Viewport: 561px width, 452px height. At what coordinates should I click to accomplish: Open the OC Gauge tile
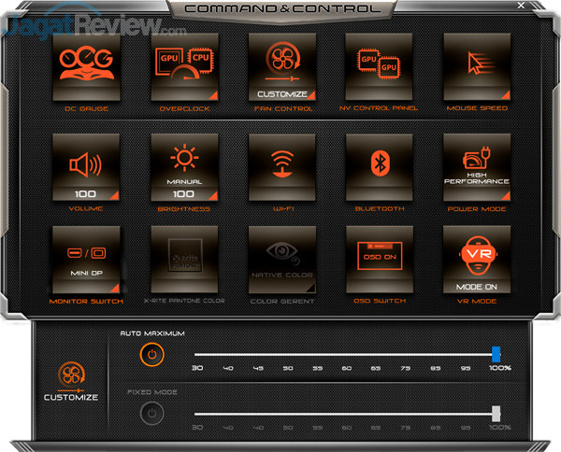tap(84, 67)
